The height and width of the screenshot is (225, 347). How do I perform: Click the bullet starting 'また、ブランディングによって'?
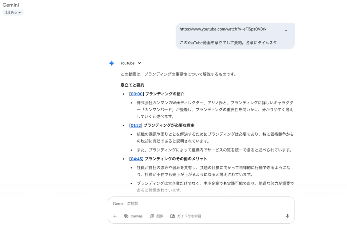[215, 150]
